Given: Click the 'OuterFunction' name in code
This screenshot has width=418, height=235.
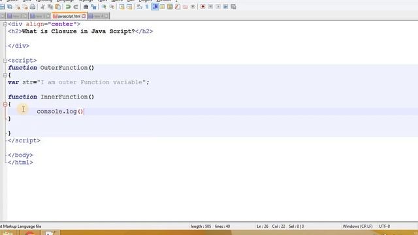Looking at the screenshot, I should click(x=64, y=68).
